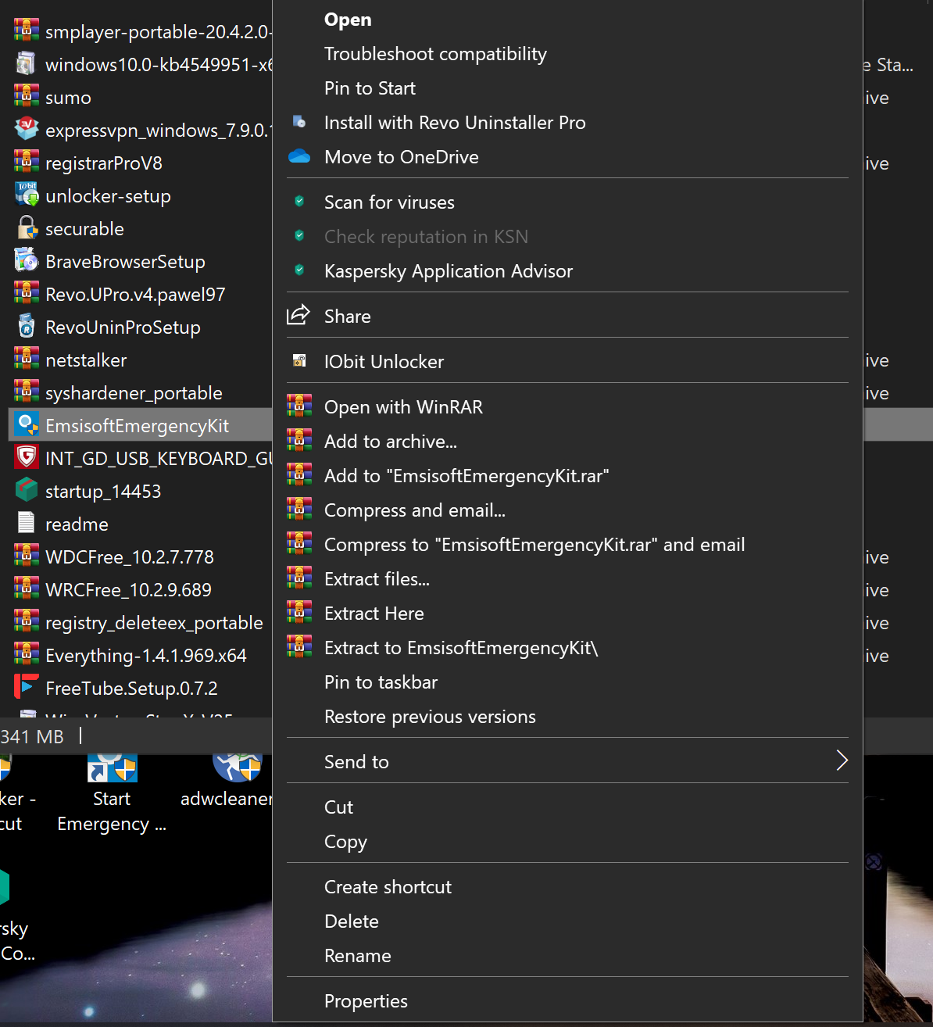Click WinRAR icon beside Extract Here
Image resolution: width=933 pixels, height=1027 pixels.
tap(299, 613)
